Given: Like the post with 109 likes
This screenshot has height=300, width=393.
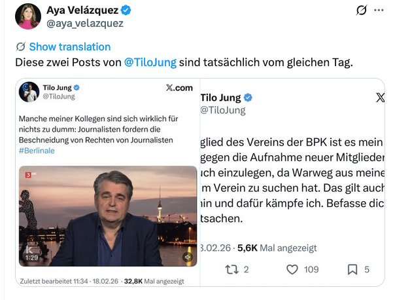Looking at the screenshot, I should point(292,269).
